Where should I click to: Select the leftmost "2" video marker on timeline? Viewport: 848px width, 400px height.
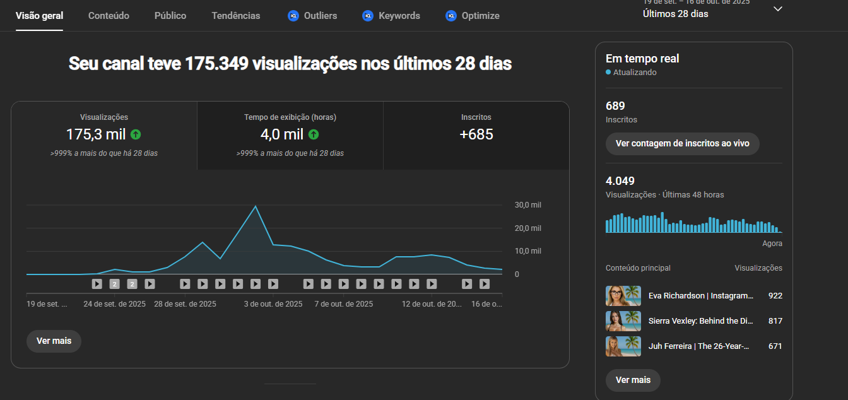(x=114, y=284)
